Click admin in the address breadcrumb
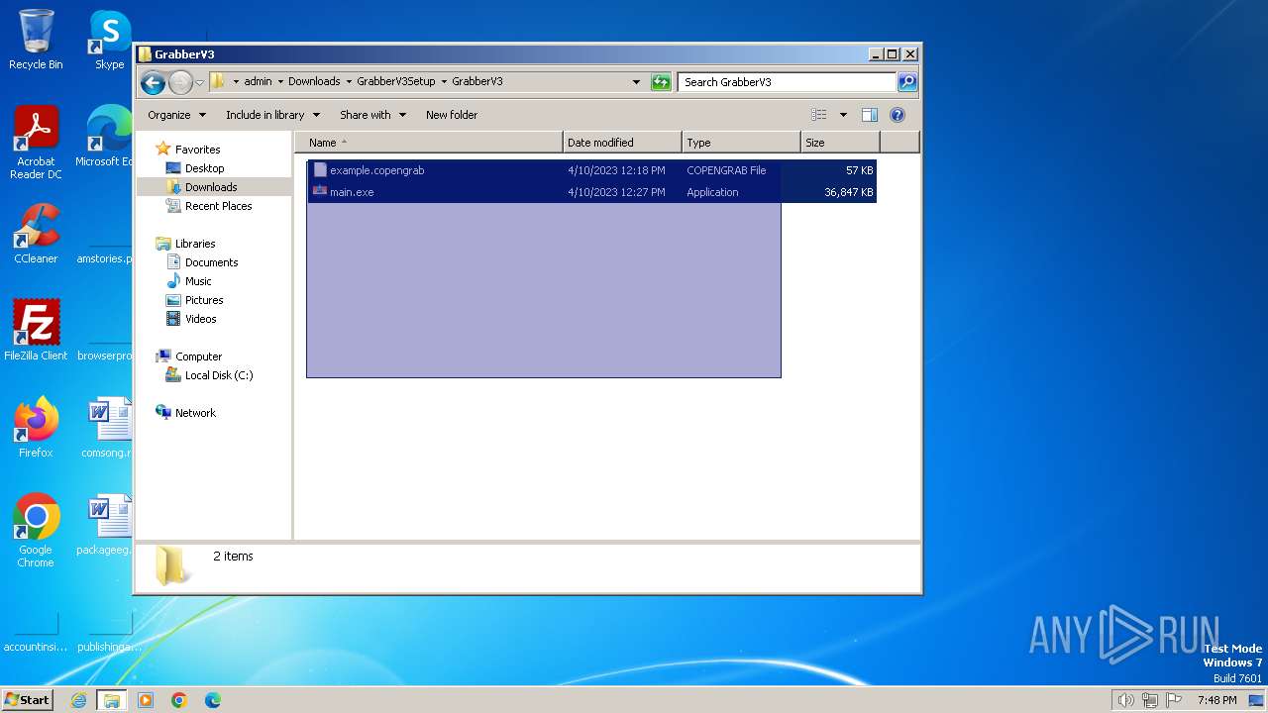 pos(258,82)
